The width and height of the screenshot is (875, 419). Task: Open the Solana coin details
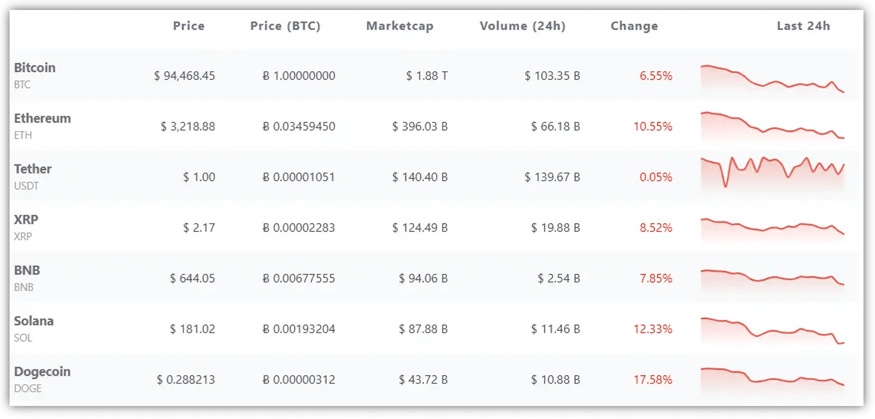tap(34, 321)
